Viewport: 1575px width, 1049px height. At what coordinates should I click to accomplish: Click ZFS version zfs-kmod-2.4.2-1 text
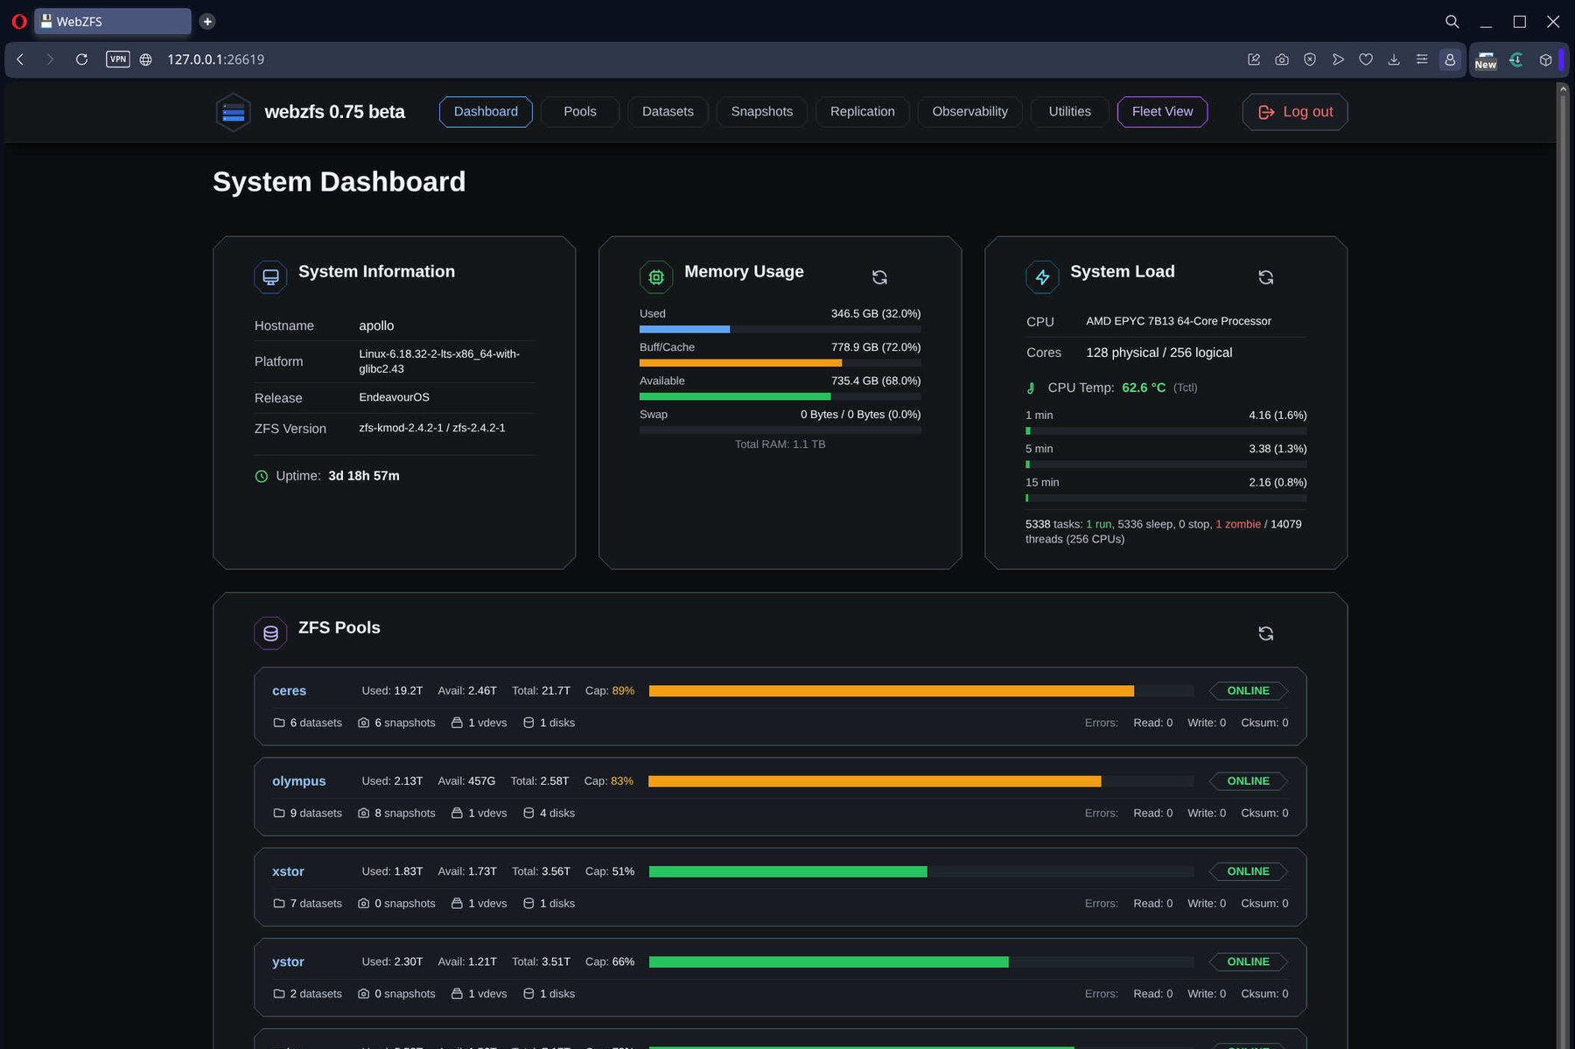point(432,428)
